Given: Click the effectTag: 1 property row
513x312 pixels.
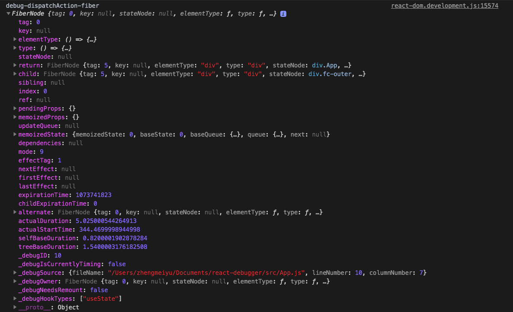Looking at the screenshot, I should pyautogui.click(x=40, y=160).
